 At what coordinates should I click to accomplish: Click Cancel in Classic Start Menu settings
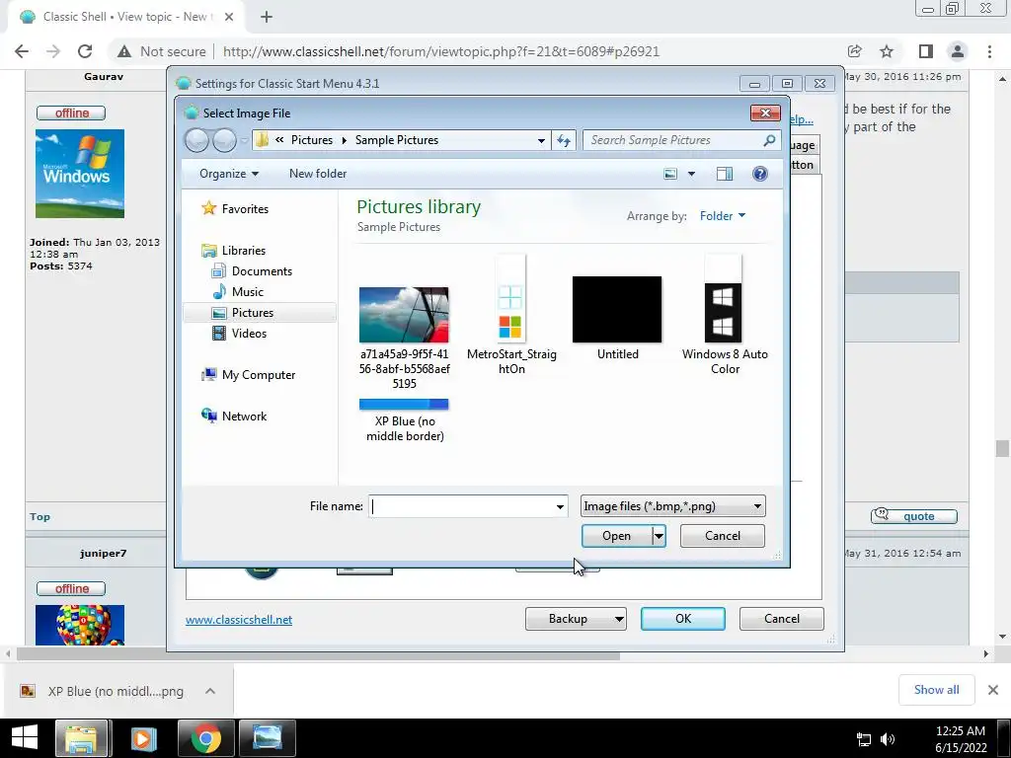click(782, 619)
